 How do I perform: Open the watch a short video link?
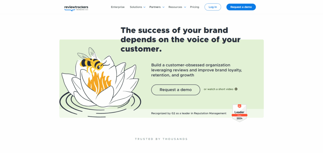tap(219, 89)
